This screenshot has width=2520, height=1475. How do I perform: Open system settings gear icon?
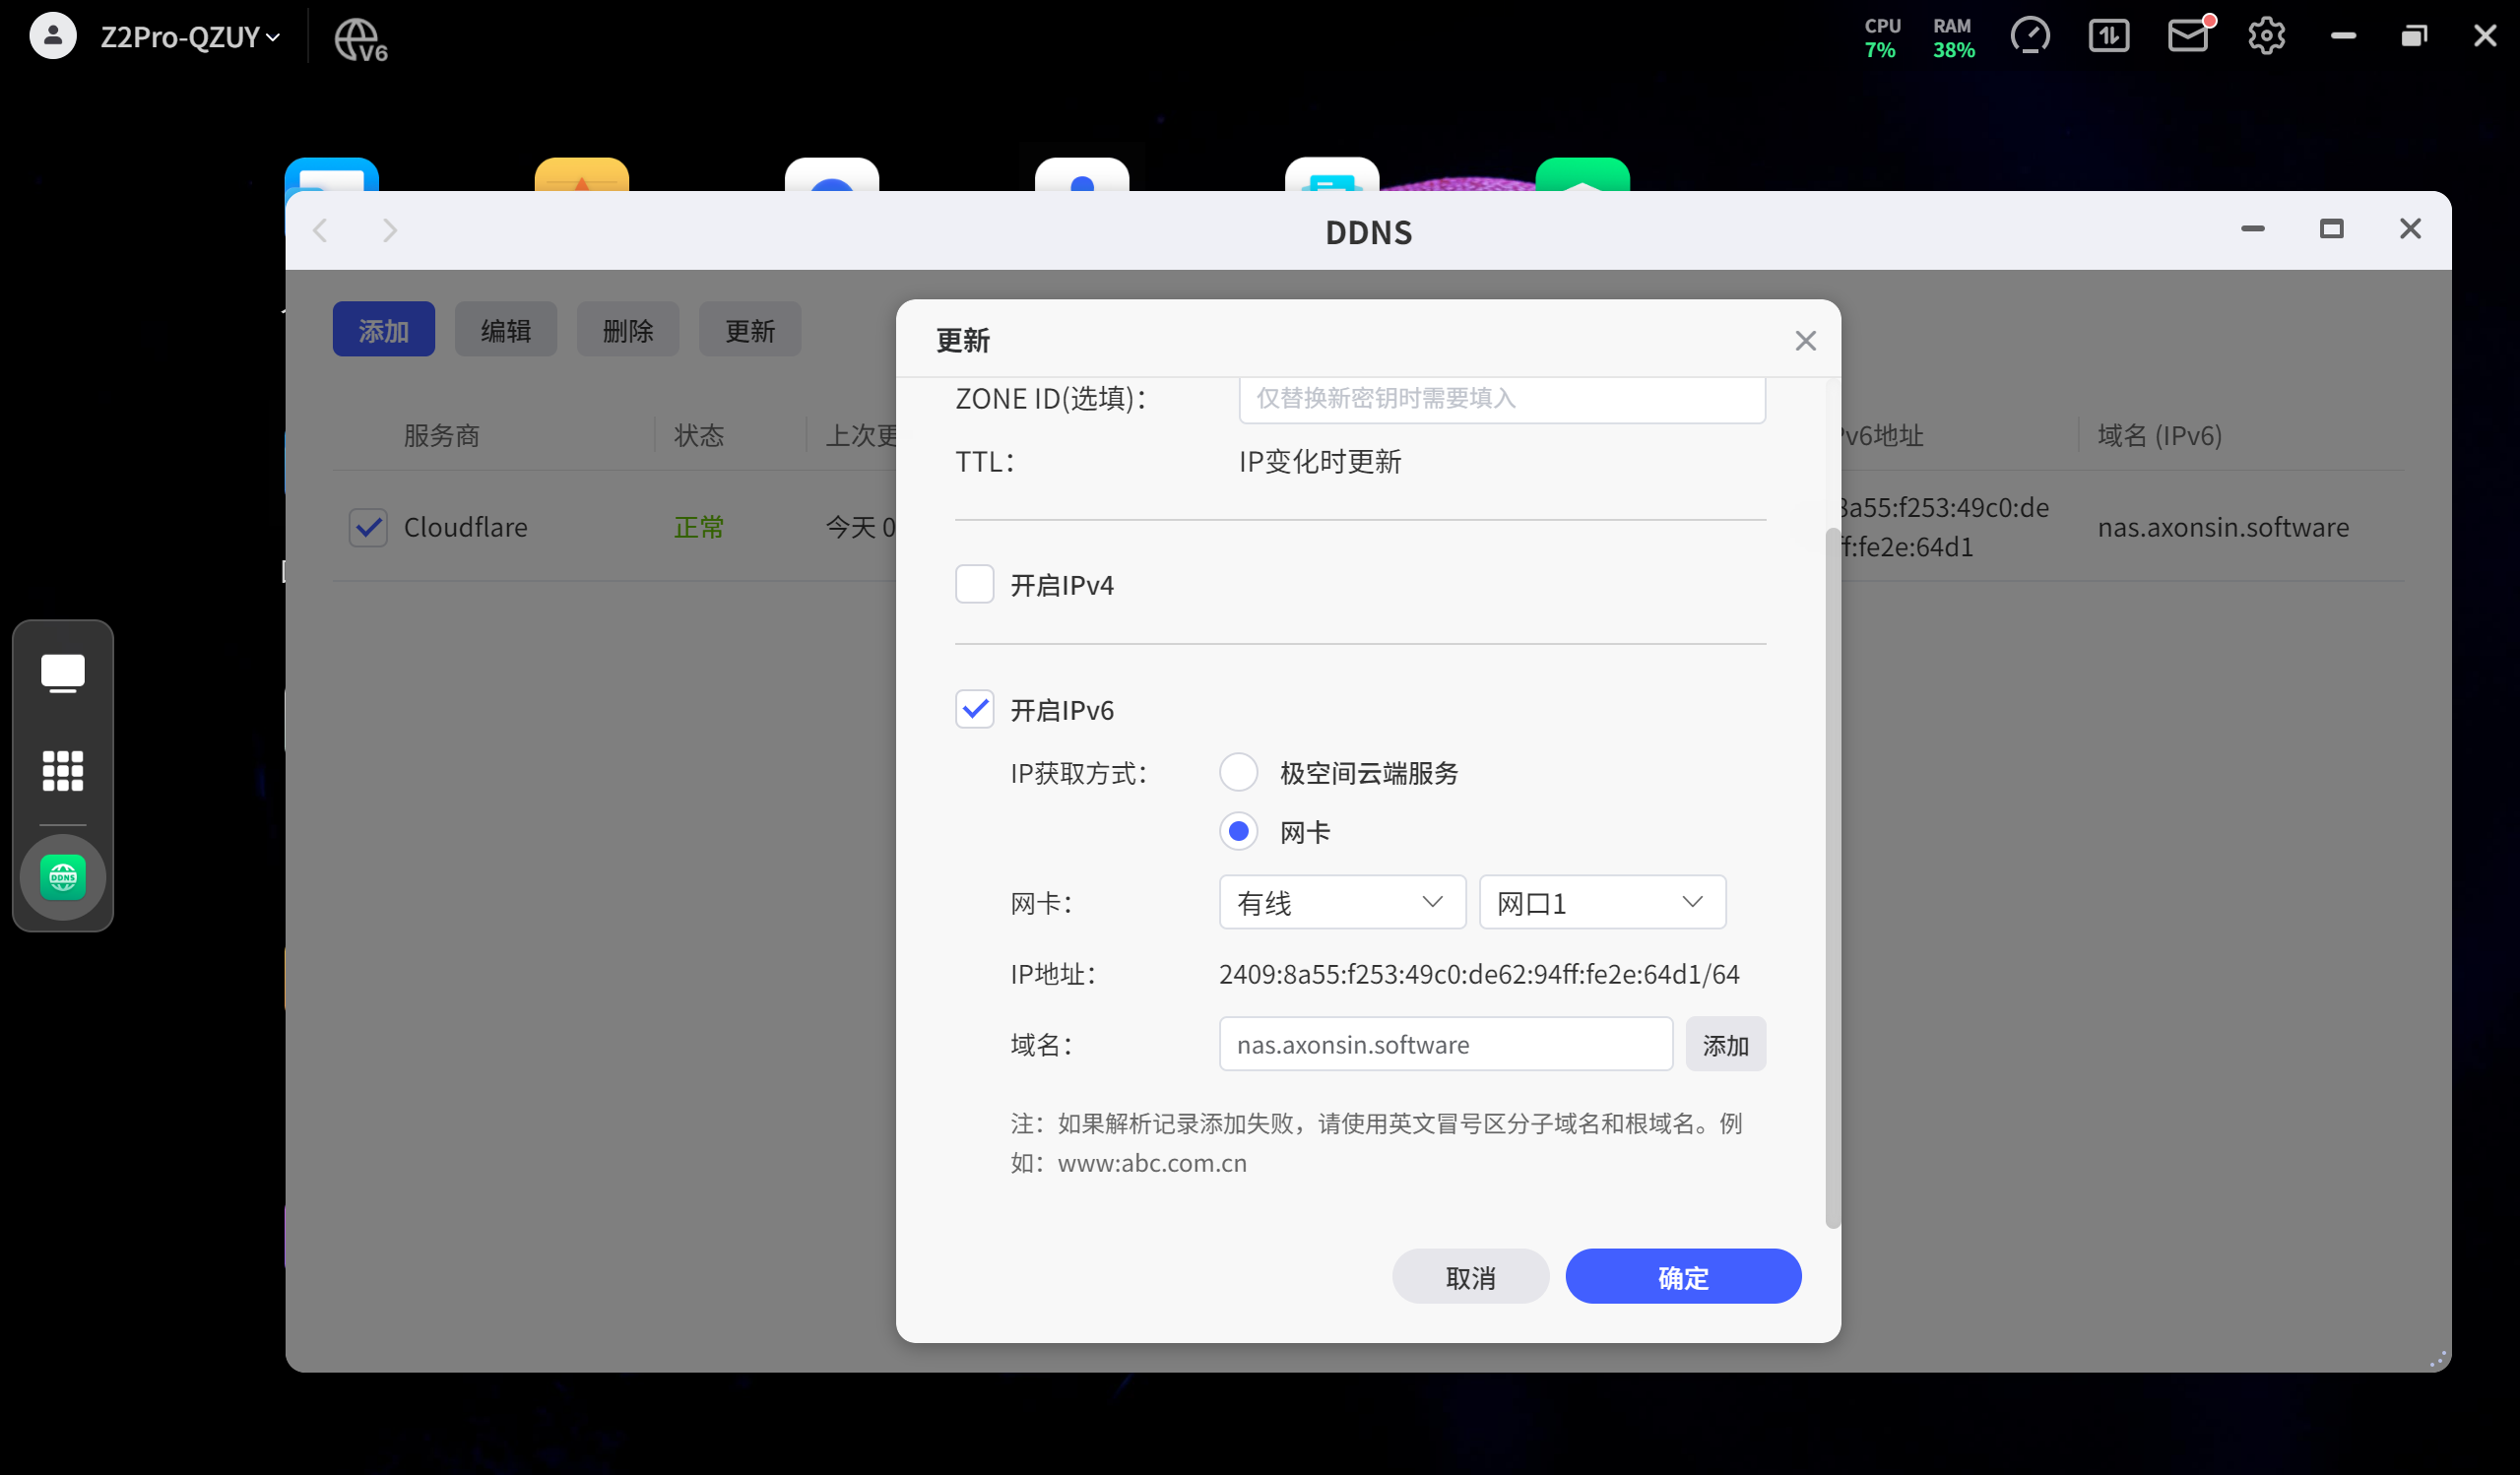coord(2266,37)
